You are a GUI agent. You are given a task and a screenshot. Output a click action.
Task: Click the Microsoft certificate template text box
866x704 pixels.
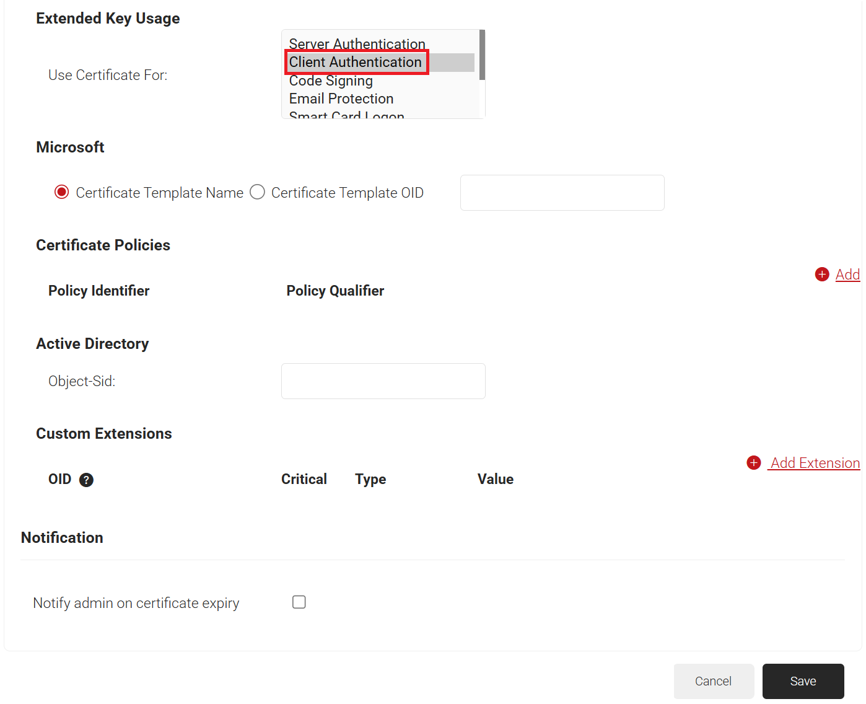point(562,193)
